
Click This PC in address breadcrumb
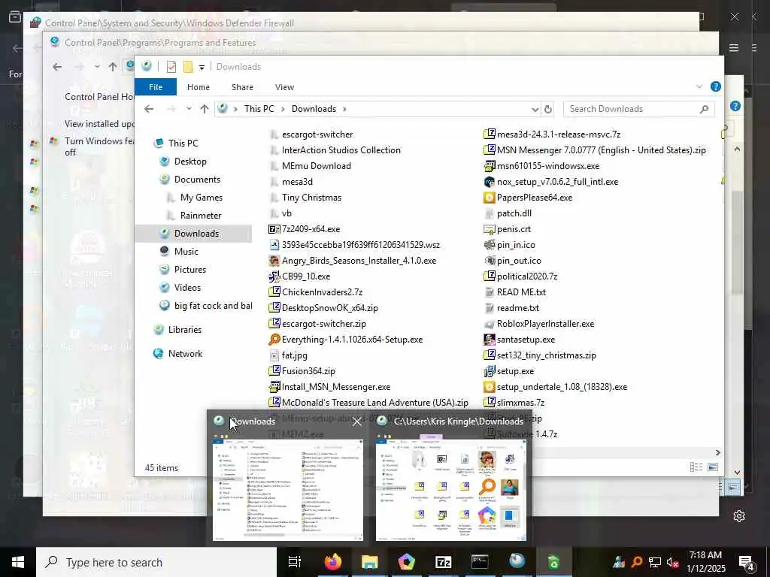(259, 109)
